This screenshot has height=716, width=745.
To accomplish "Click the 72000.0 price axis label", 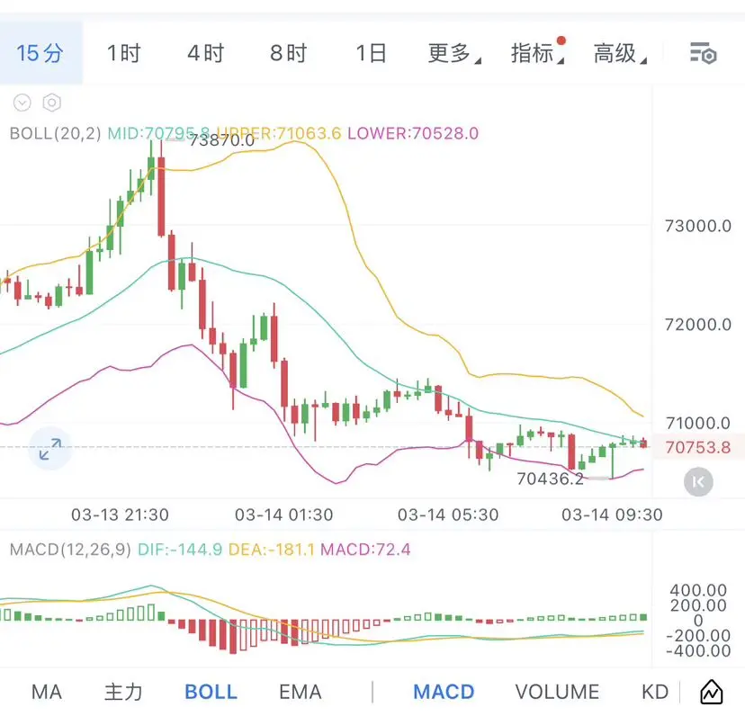I will 698,325.
